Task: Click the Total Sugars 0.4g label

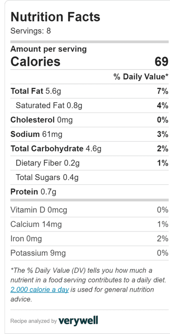Action: click(x=47, y=177)
